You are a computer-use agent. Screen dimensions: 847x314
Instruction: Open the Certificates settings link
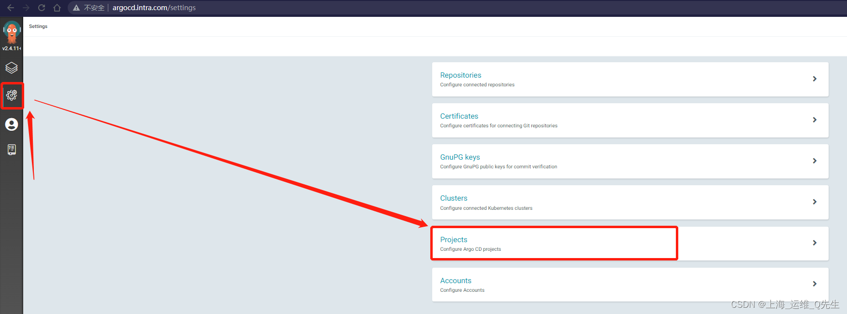[459, 116]
